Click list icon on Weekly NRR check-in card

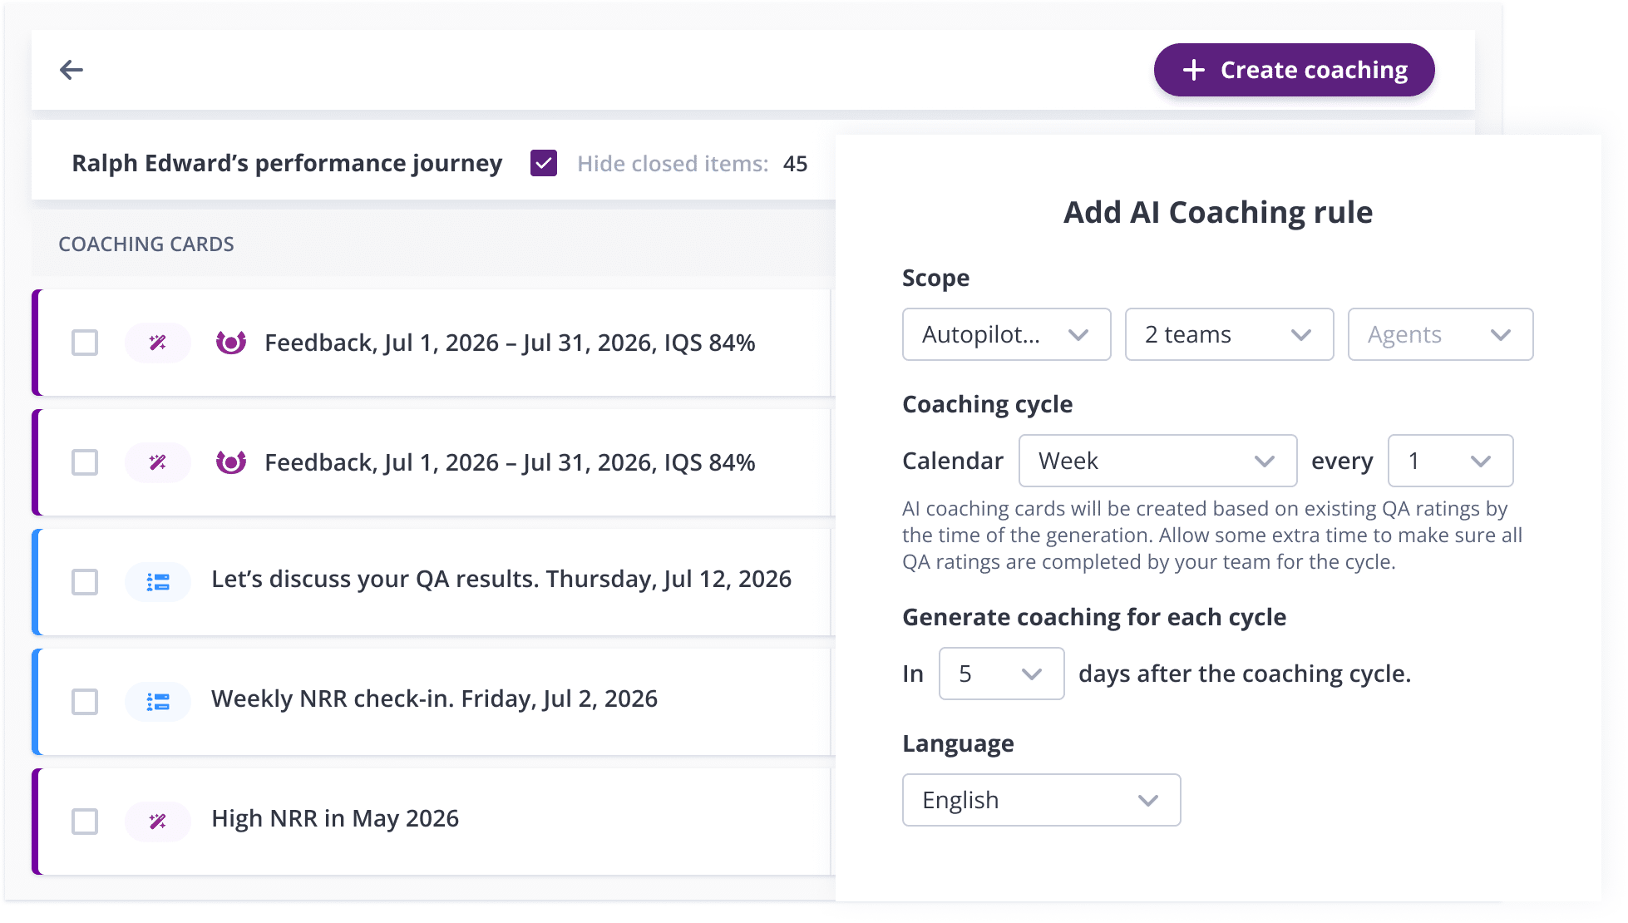158,702
